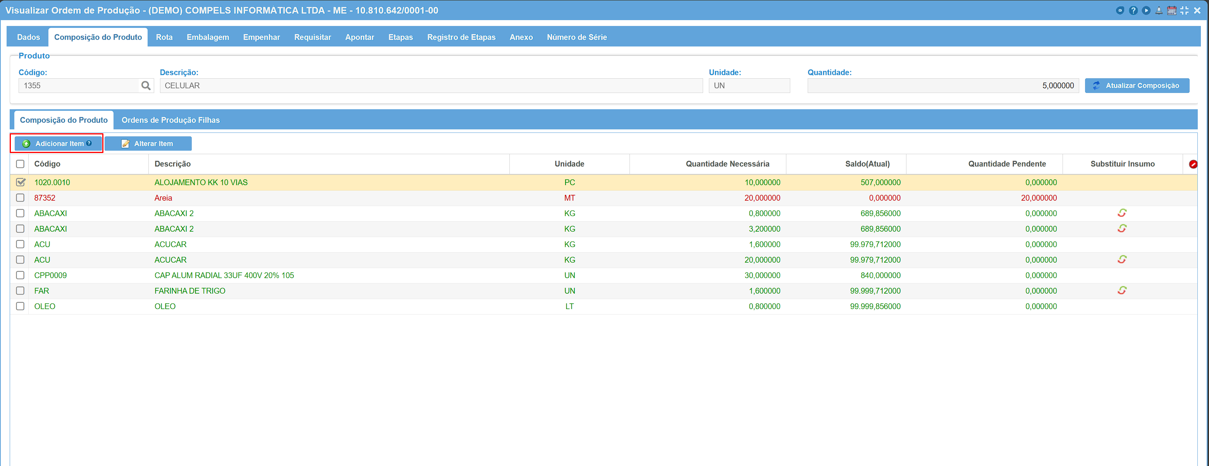Click the red delete icon in table header

[1193, 164]
